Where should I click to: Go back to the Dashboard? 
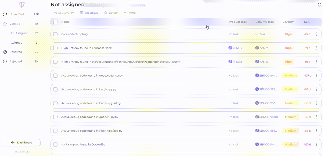click(x=22, y=143)
